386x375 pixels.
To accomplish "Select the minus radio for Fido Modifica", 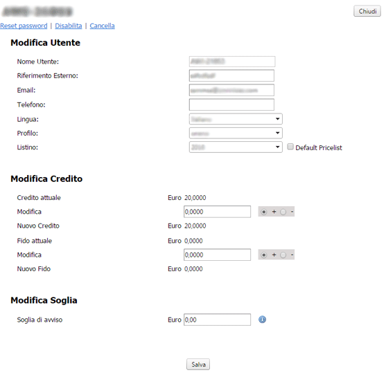I will (x=283, y=255).
